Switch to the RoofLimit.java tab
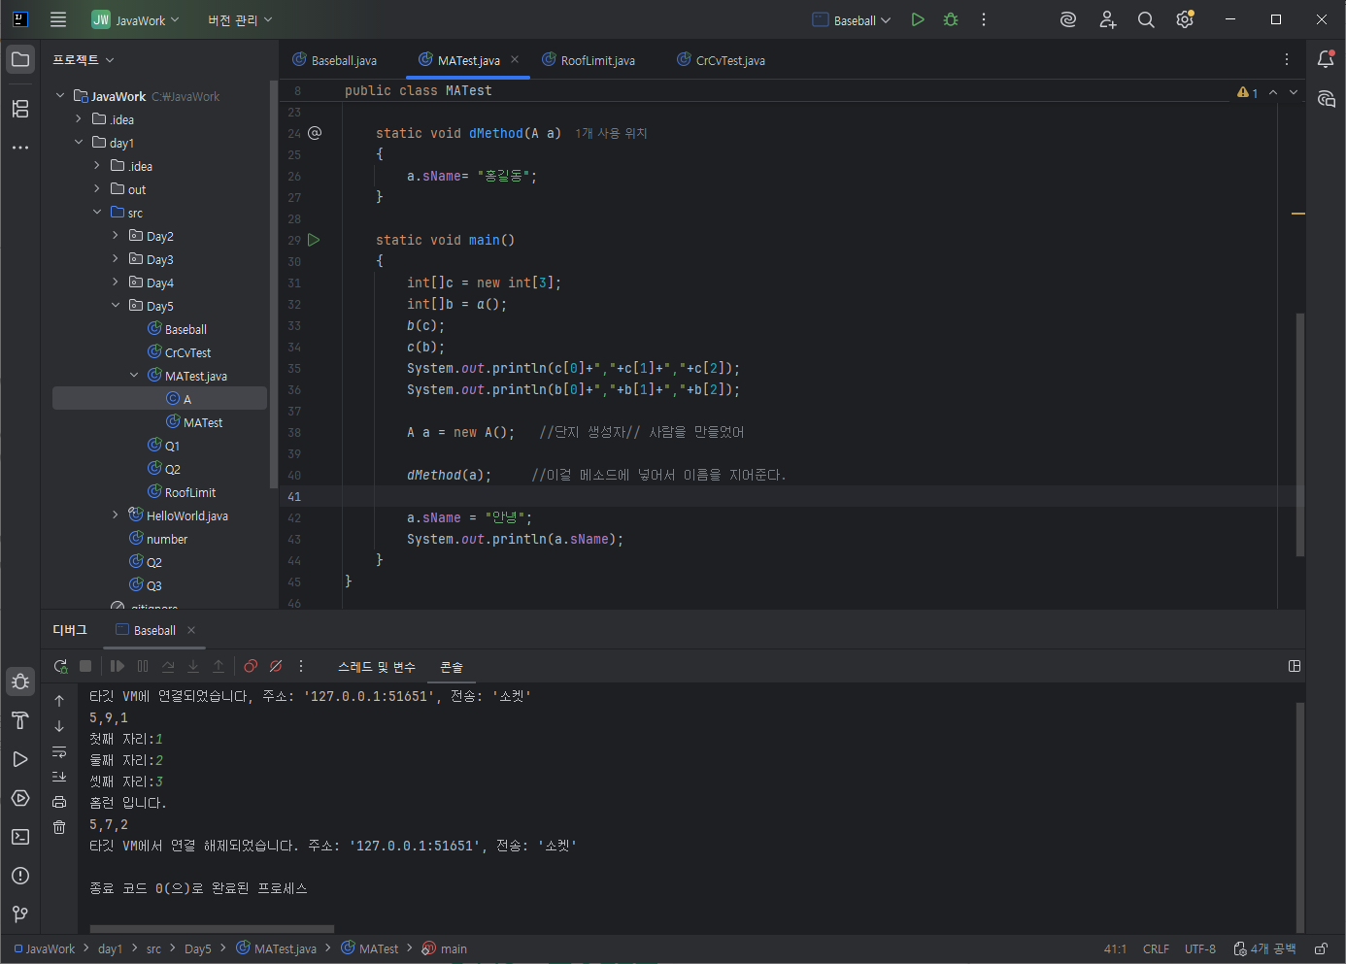The width and height of the screenshot is (1346, 964). coord(589,60)
